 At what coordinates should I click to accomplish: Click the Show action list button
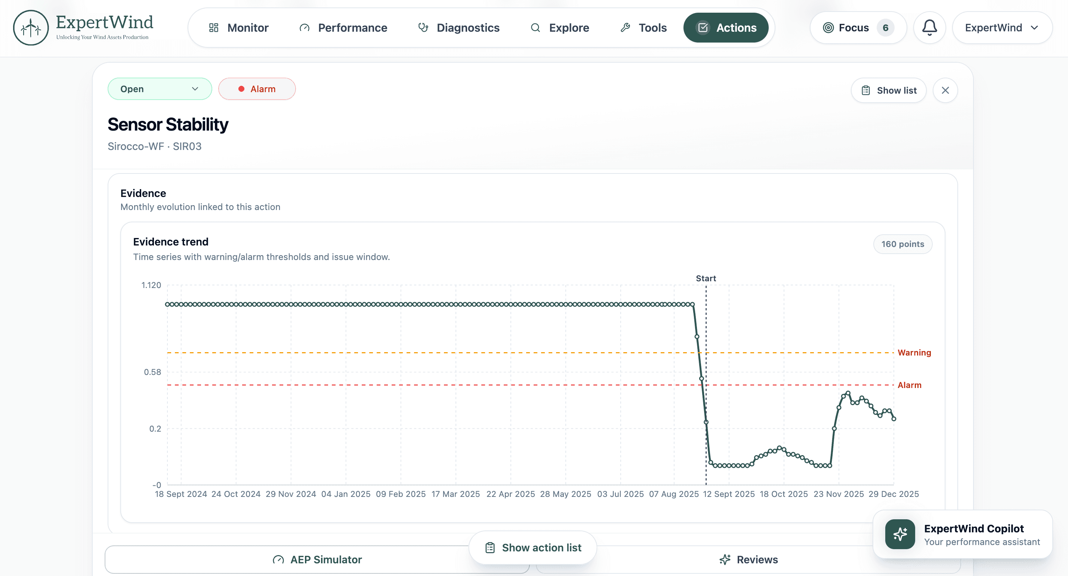[x=533, y=548]
